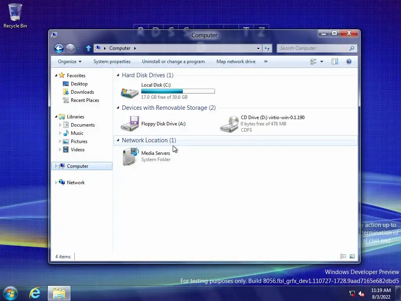Open the view options dropdown arrow
401x301 pixels.
click(322, 62)
